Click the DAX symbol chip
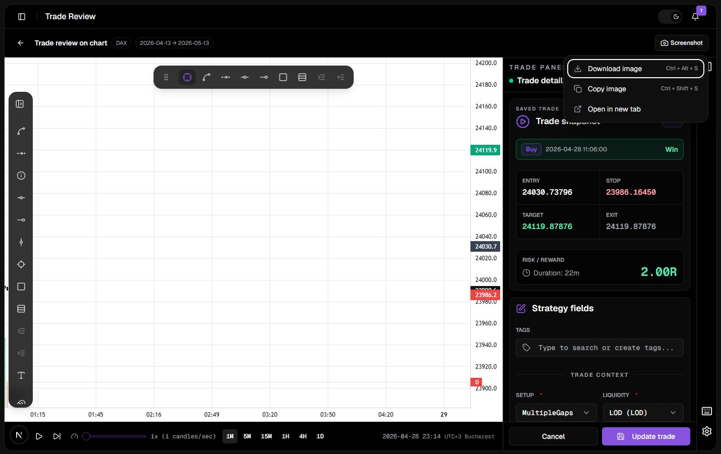 click(122, 43)
